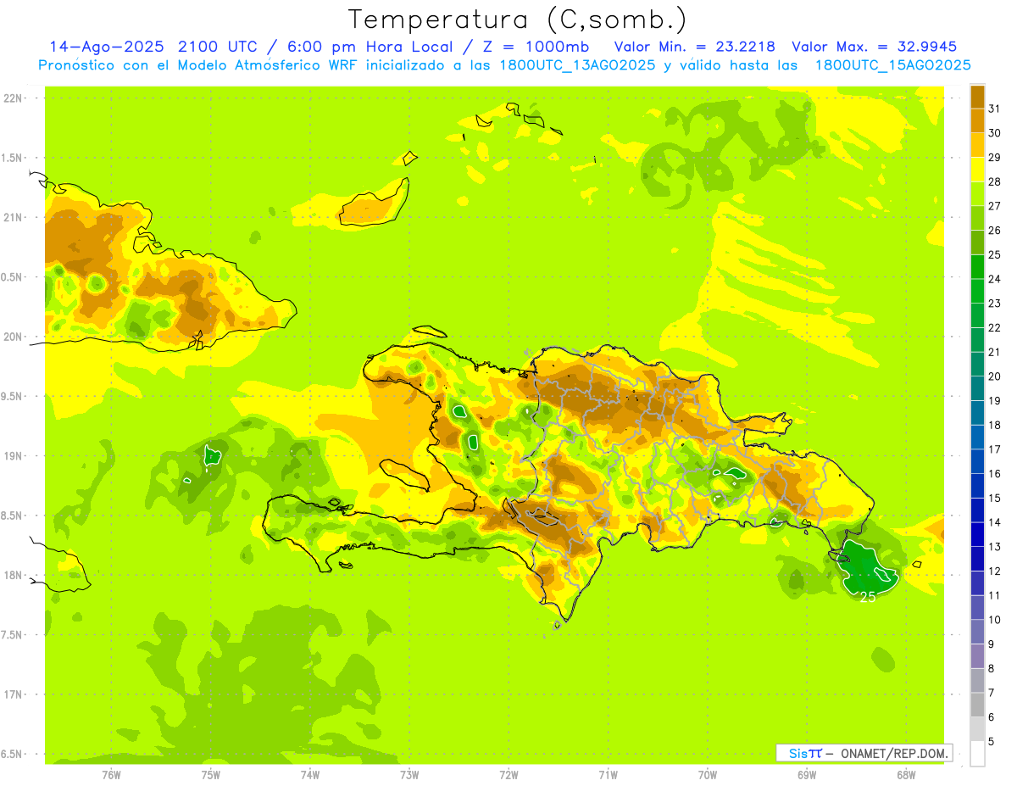Viewport: 1017px width, 786px height.
Task: Click the "73W" longitude label
Action: pyautogui.click(x=409, y=775)
